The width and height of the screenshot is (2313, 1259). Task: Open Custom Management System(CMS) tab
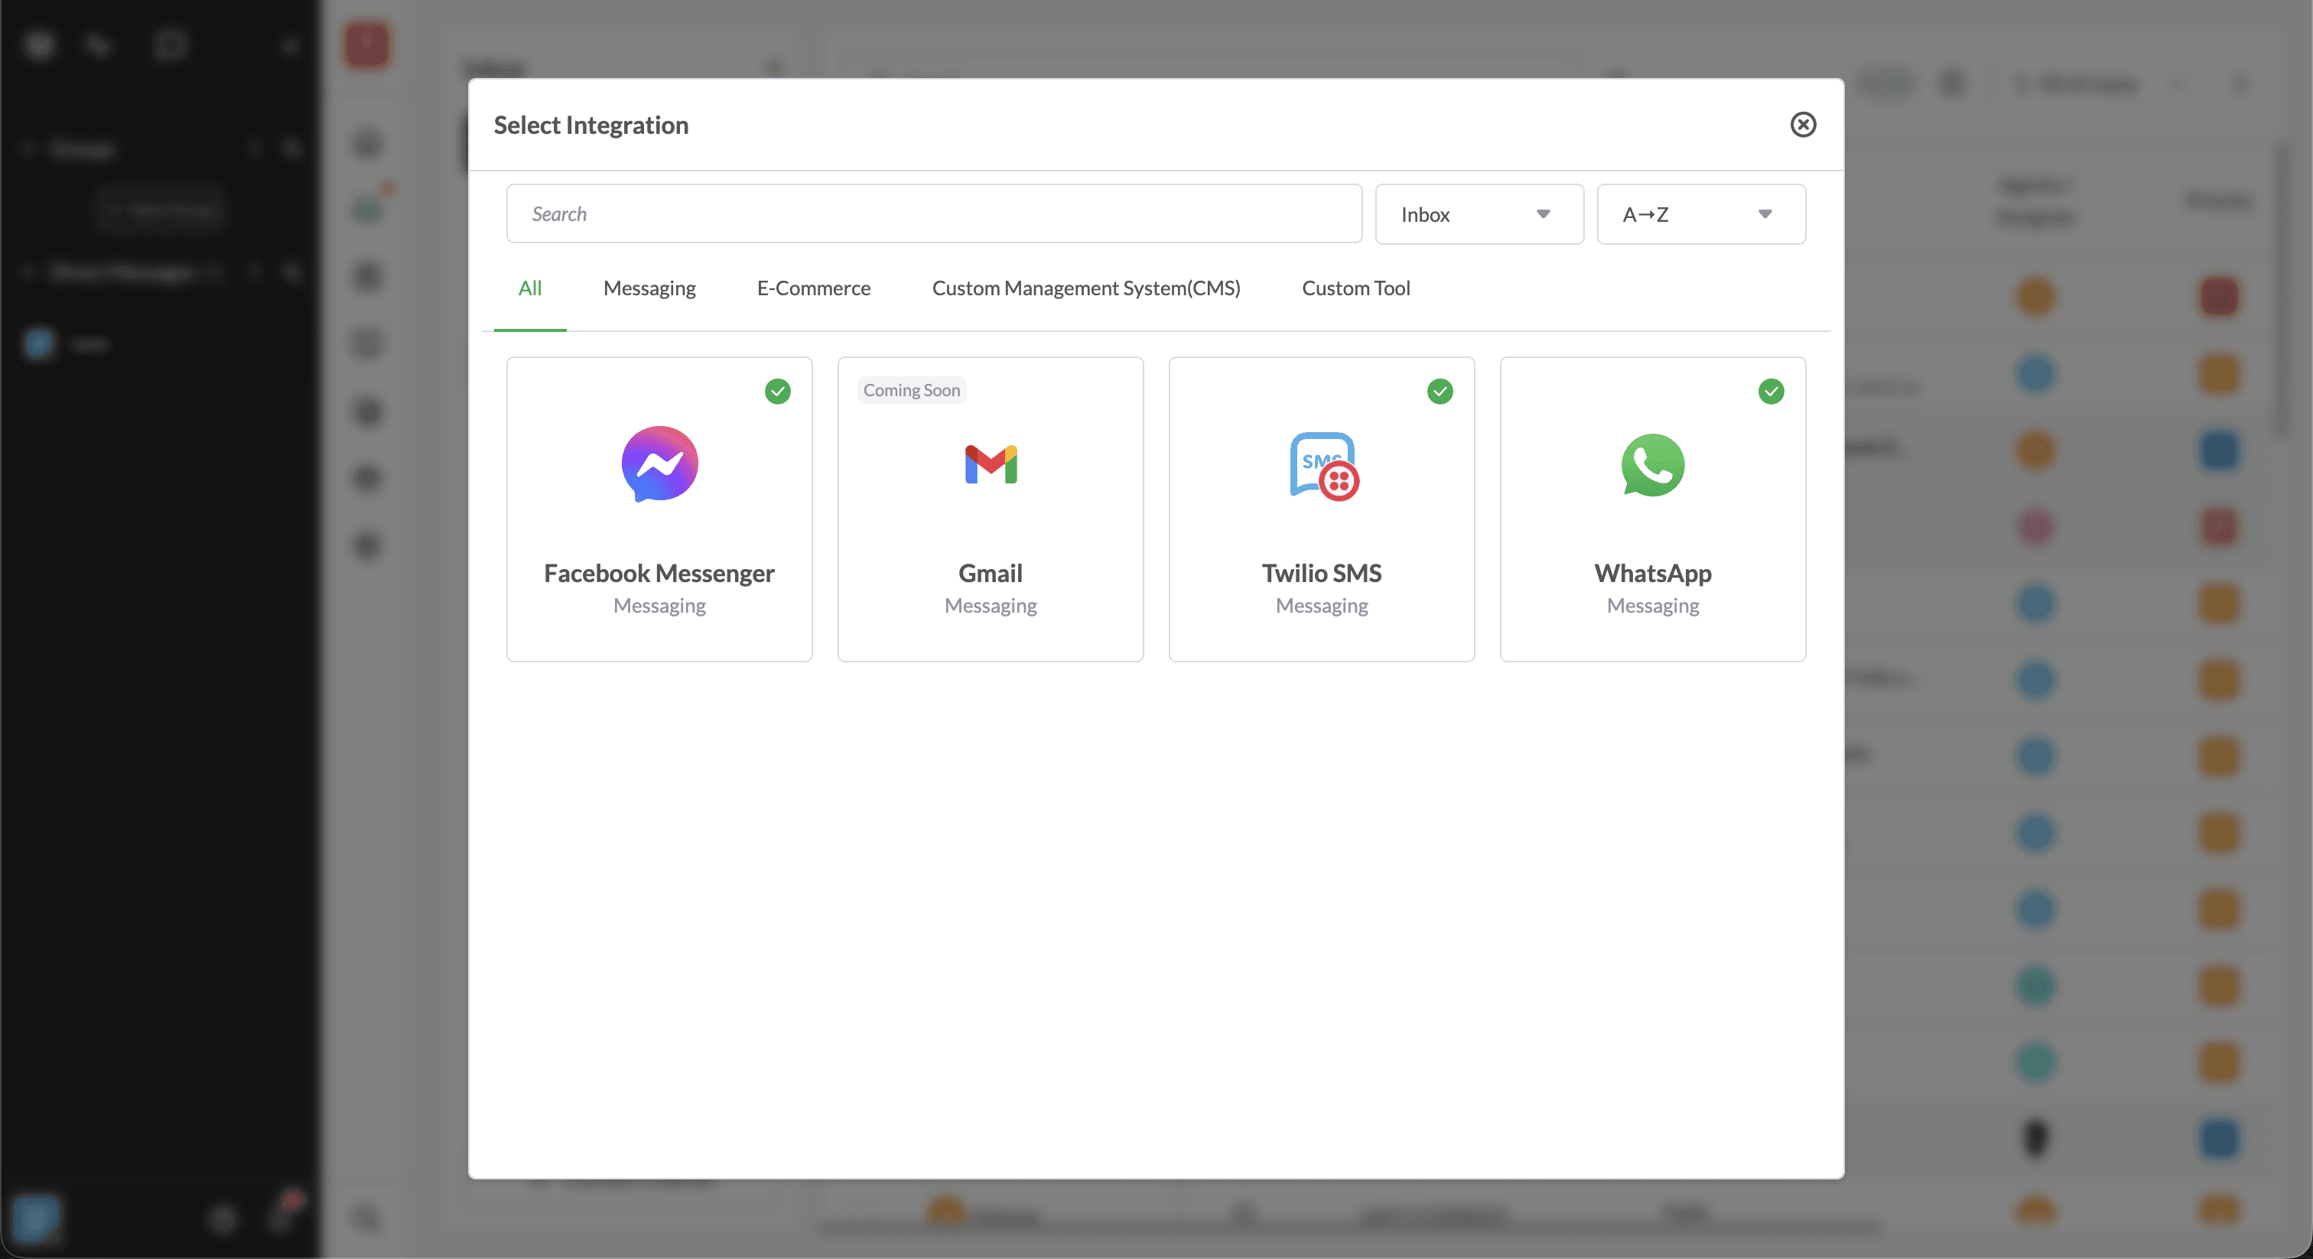pyautogui.click(x=1085, y=288)
